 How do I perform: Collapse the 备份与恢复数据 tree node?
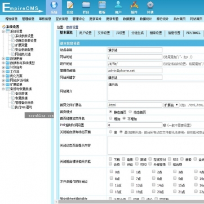3,89
